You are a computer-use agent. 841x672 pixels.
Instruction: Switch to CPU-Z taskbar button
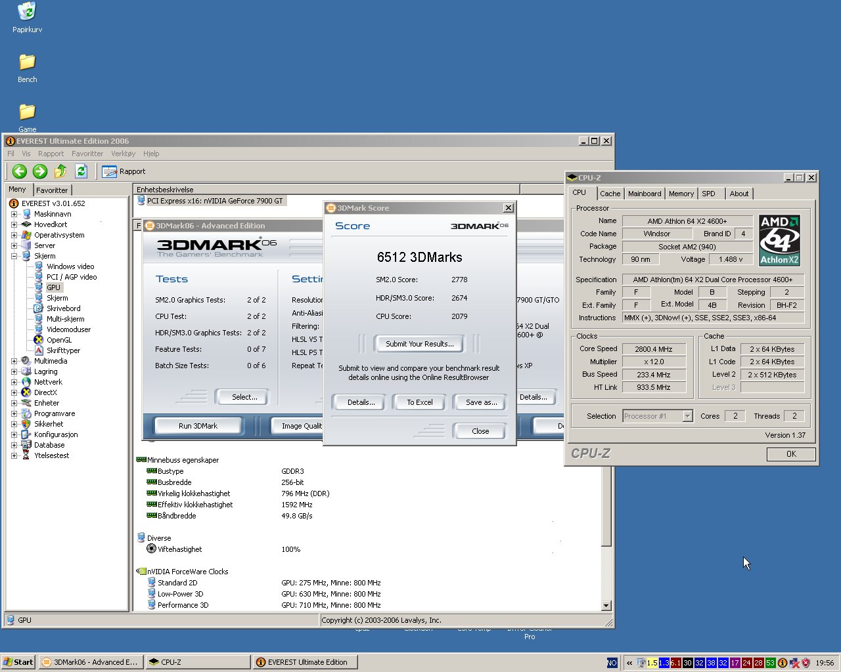[x=197, y=662]
